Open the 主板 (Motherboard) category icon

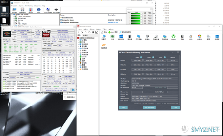pyautogui.click(x=112, y=37)
